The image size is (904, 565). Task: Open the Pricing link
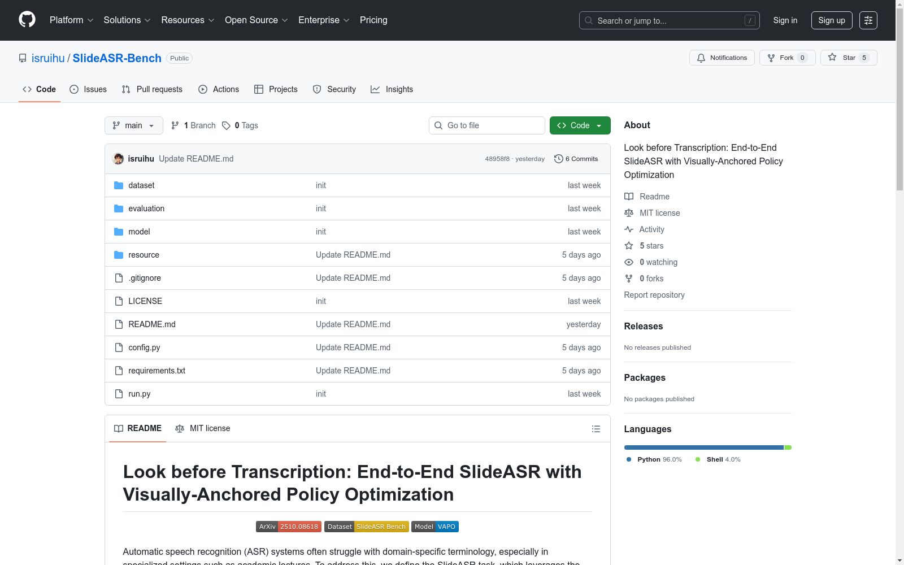[x=373, y=20]
